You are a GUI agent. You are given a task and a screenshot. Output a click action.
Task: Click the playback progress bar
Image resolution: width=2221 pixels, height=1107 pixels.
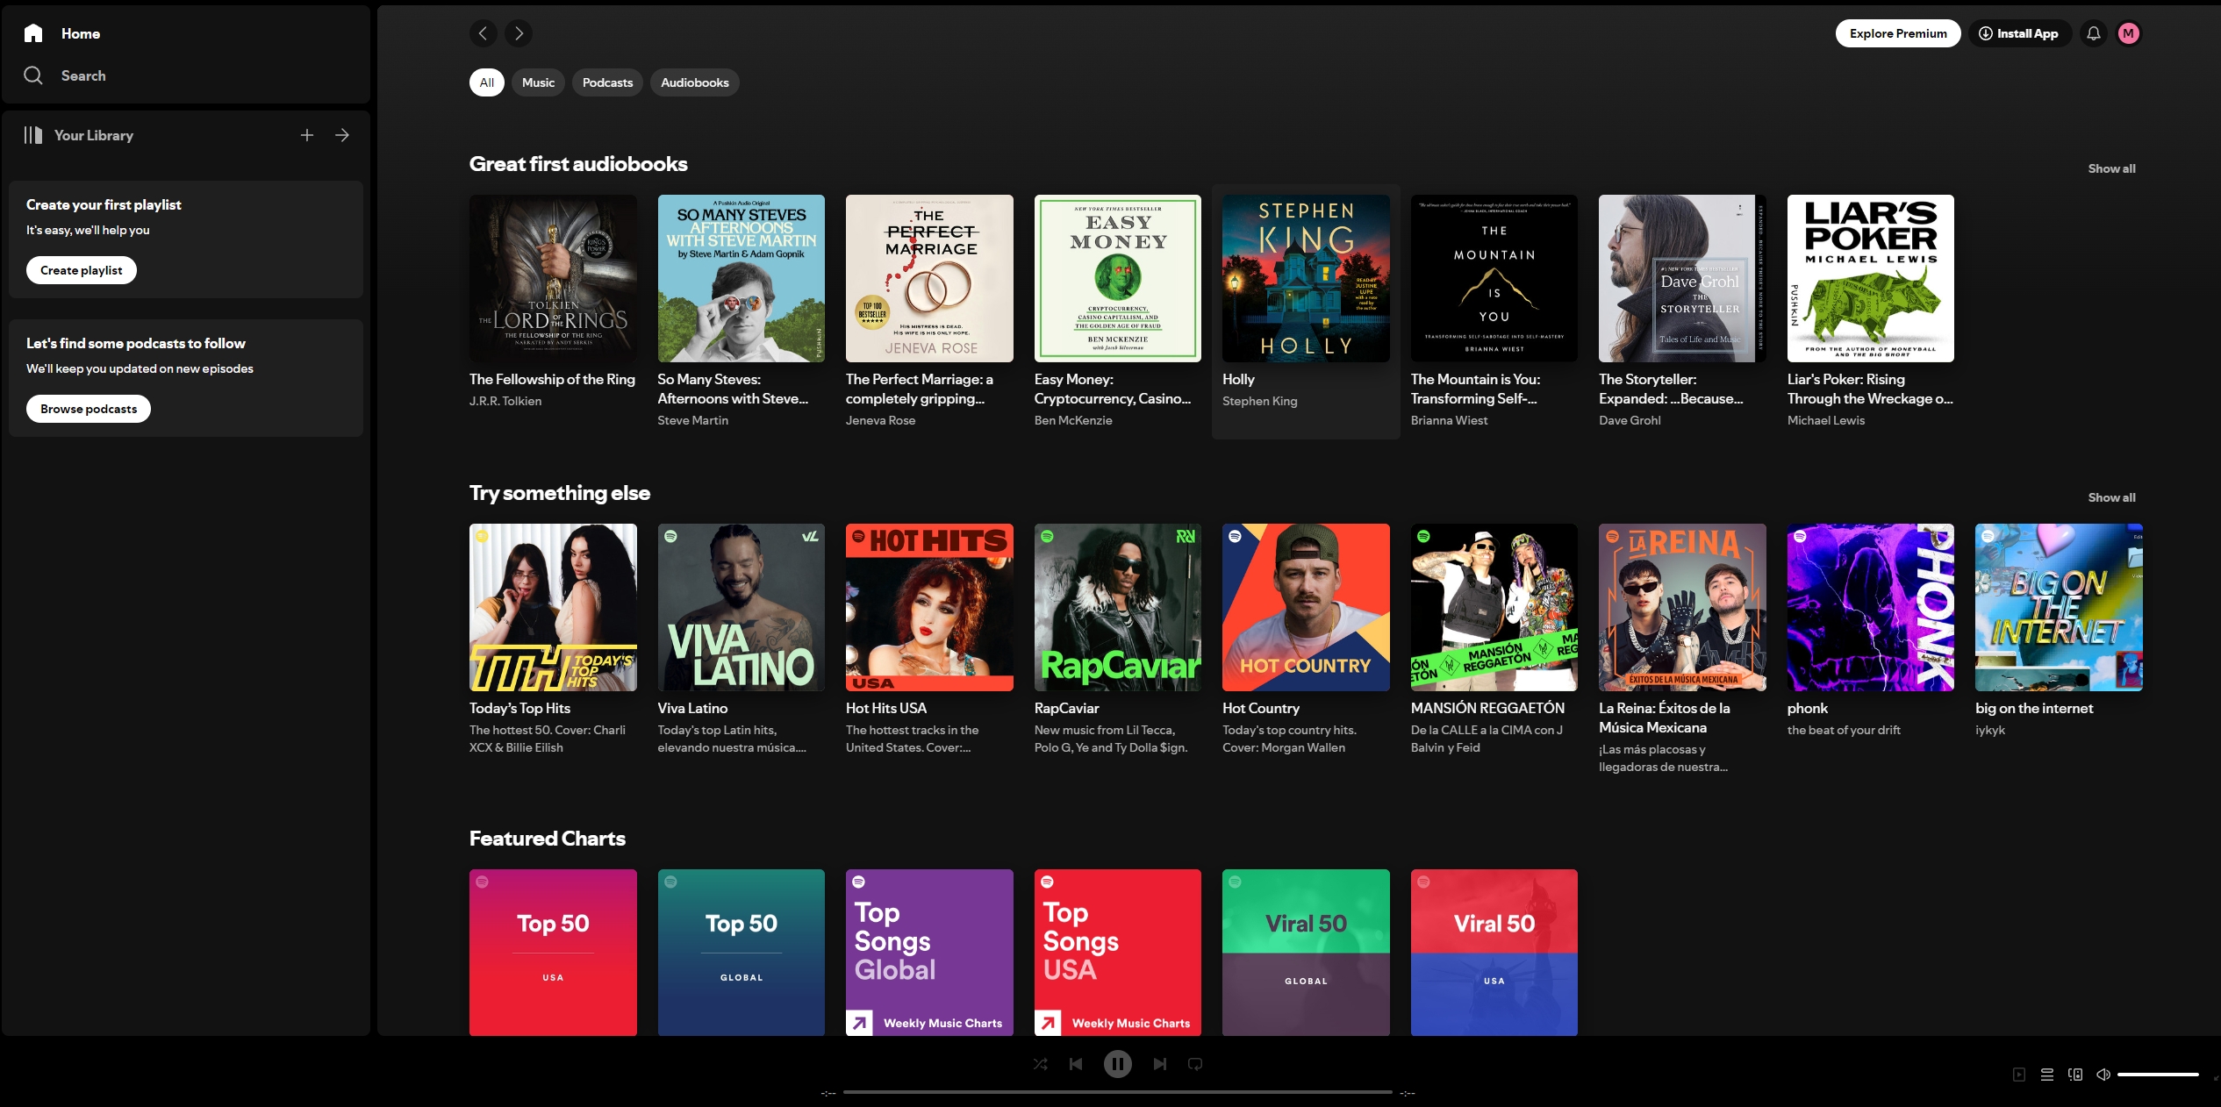tap(1117, 1092)
